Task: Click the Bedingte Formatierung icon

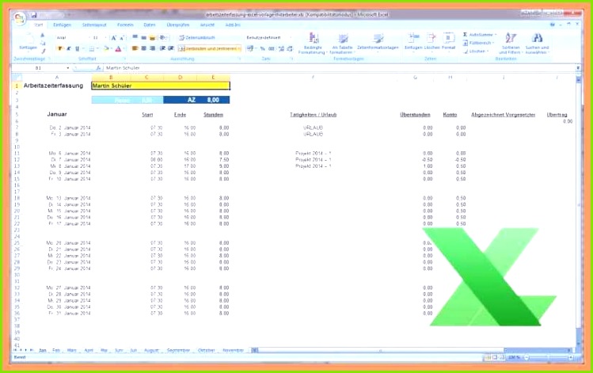Action: [312, 39]
